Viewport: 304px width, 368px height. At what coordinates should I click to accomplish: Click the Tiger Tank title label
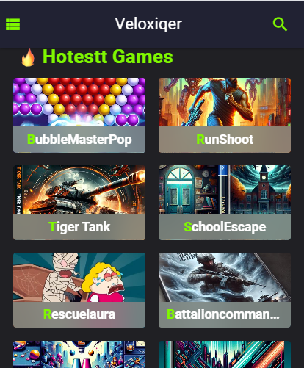[x=79, y=227]
